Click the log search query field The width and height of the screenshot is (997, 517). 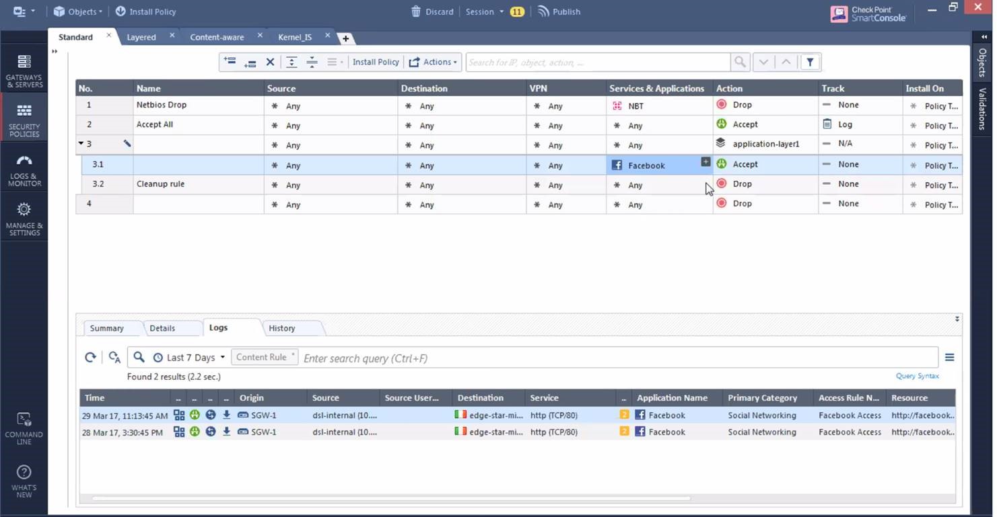pos(618,358)
